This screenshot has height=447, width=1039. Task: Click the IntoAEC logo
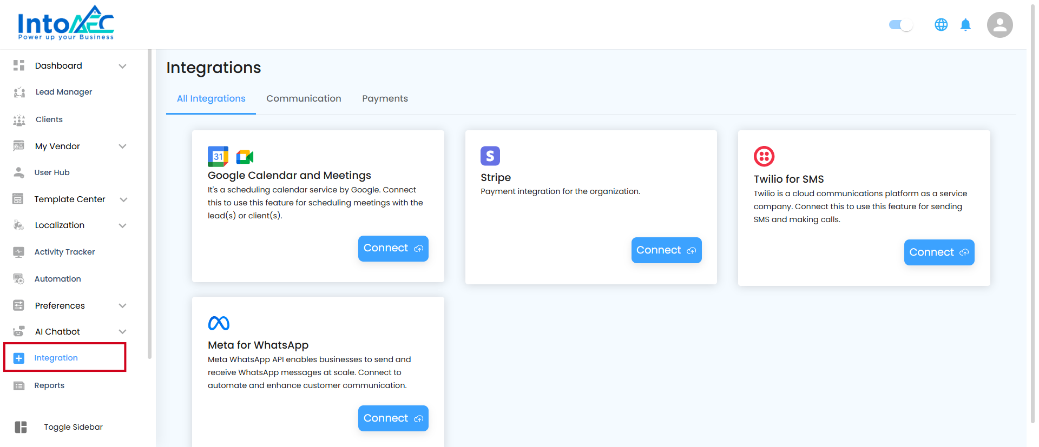coord(66,23)
